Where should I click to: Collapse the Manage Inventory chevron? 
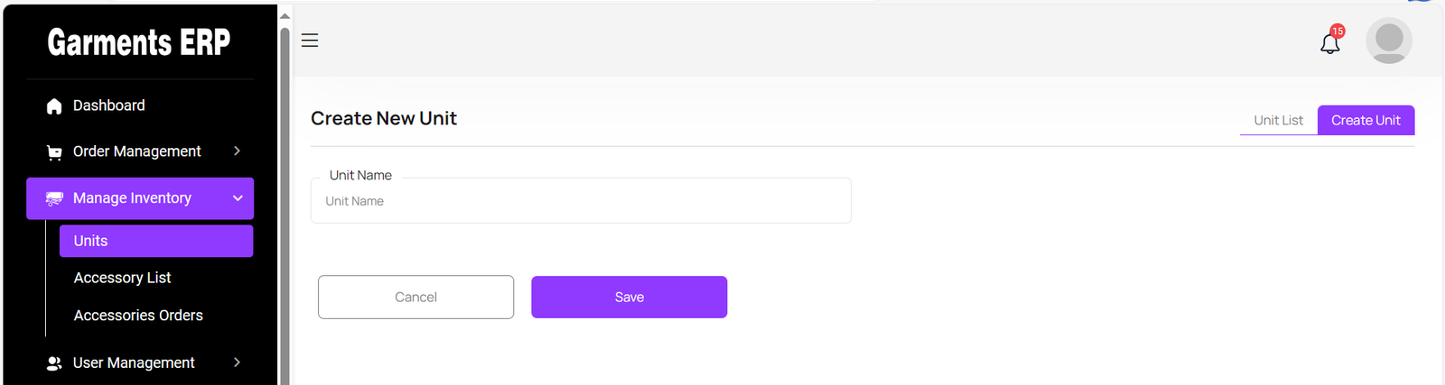click(x=238, y=198)
